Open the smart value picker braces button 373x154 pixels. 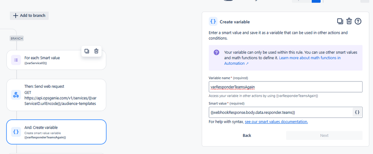click(x=357, y=112)
